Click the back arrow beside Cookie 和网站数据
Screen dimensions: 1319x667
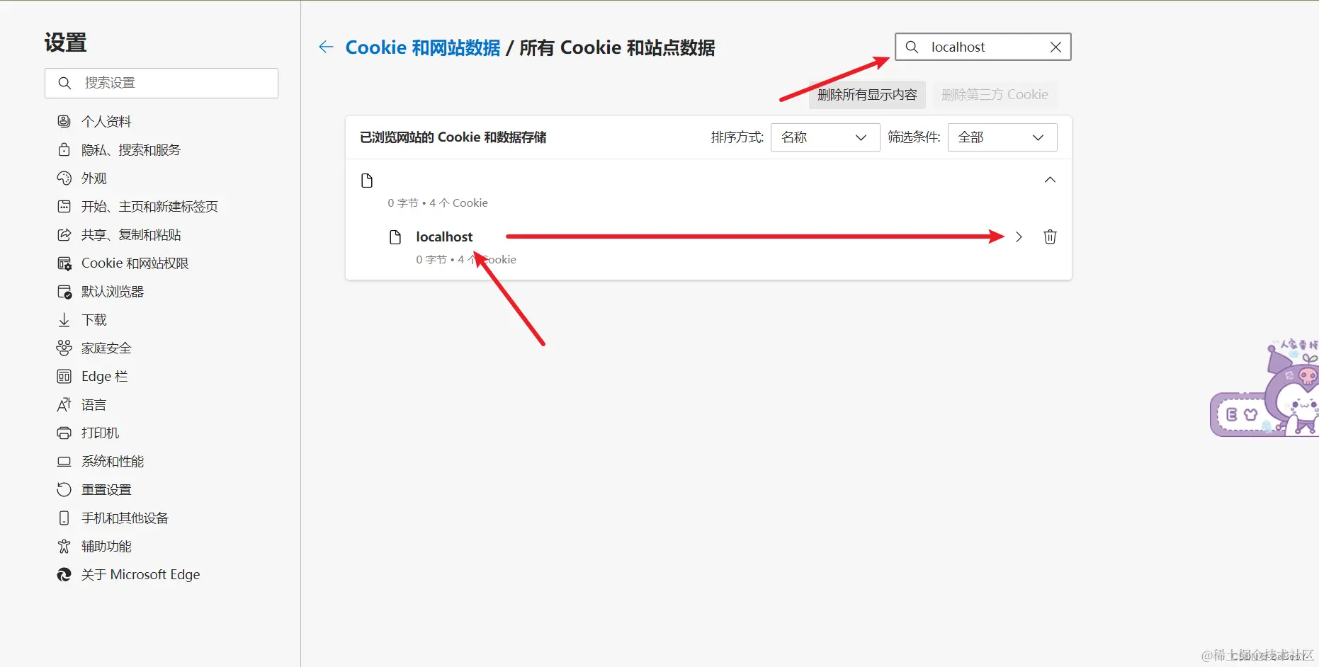coord(326,47)
